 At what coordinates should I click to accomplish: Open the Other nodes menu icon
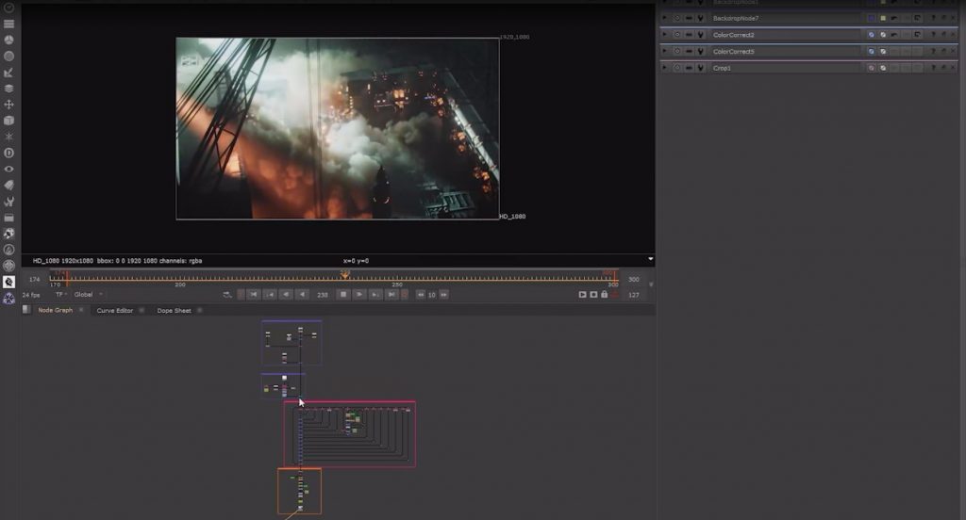click(x=8, y=218)
